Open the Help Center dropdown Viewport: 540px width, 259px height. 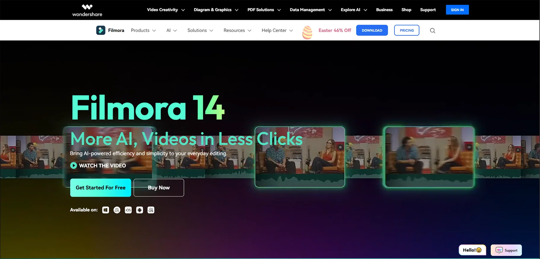(277, 30)
